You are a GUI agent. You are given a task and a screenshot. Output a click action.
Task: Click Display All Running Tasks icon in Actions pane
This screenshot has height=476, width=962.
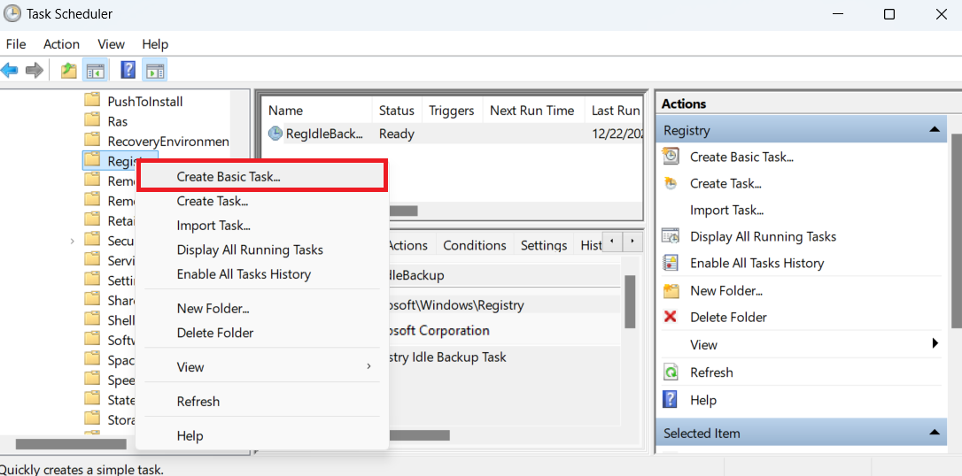(x=671, y=236)
